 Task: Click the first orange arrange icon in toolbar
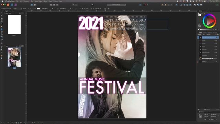click(x=163, y=4)
